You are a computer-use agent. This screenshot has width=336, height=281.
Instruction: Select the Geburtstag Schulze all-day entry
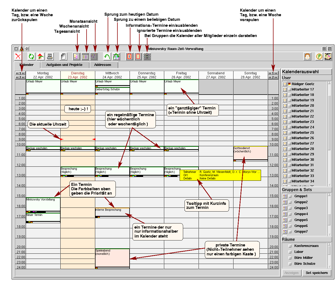112,91
